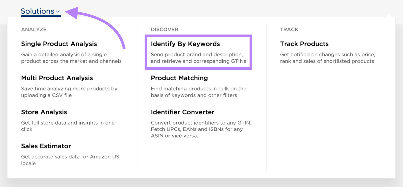This screenshot has width=403, height=187.
Task: Choose Identify By Keywords
Action: tap(185, 44)
